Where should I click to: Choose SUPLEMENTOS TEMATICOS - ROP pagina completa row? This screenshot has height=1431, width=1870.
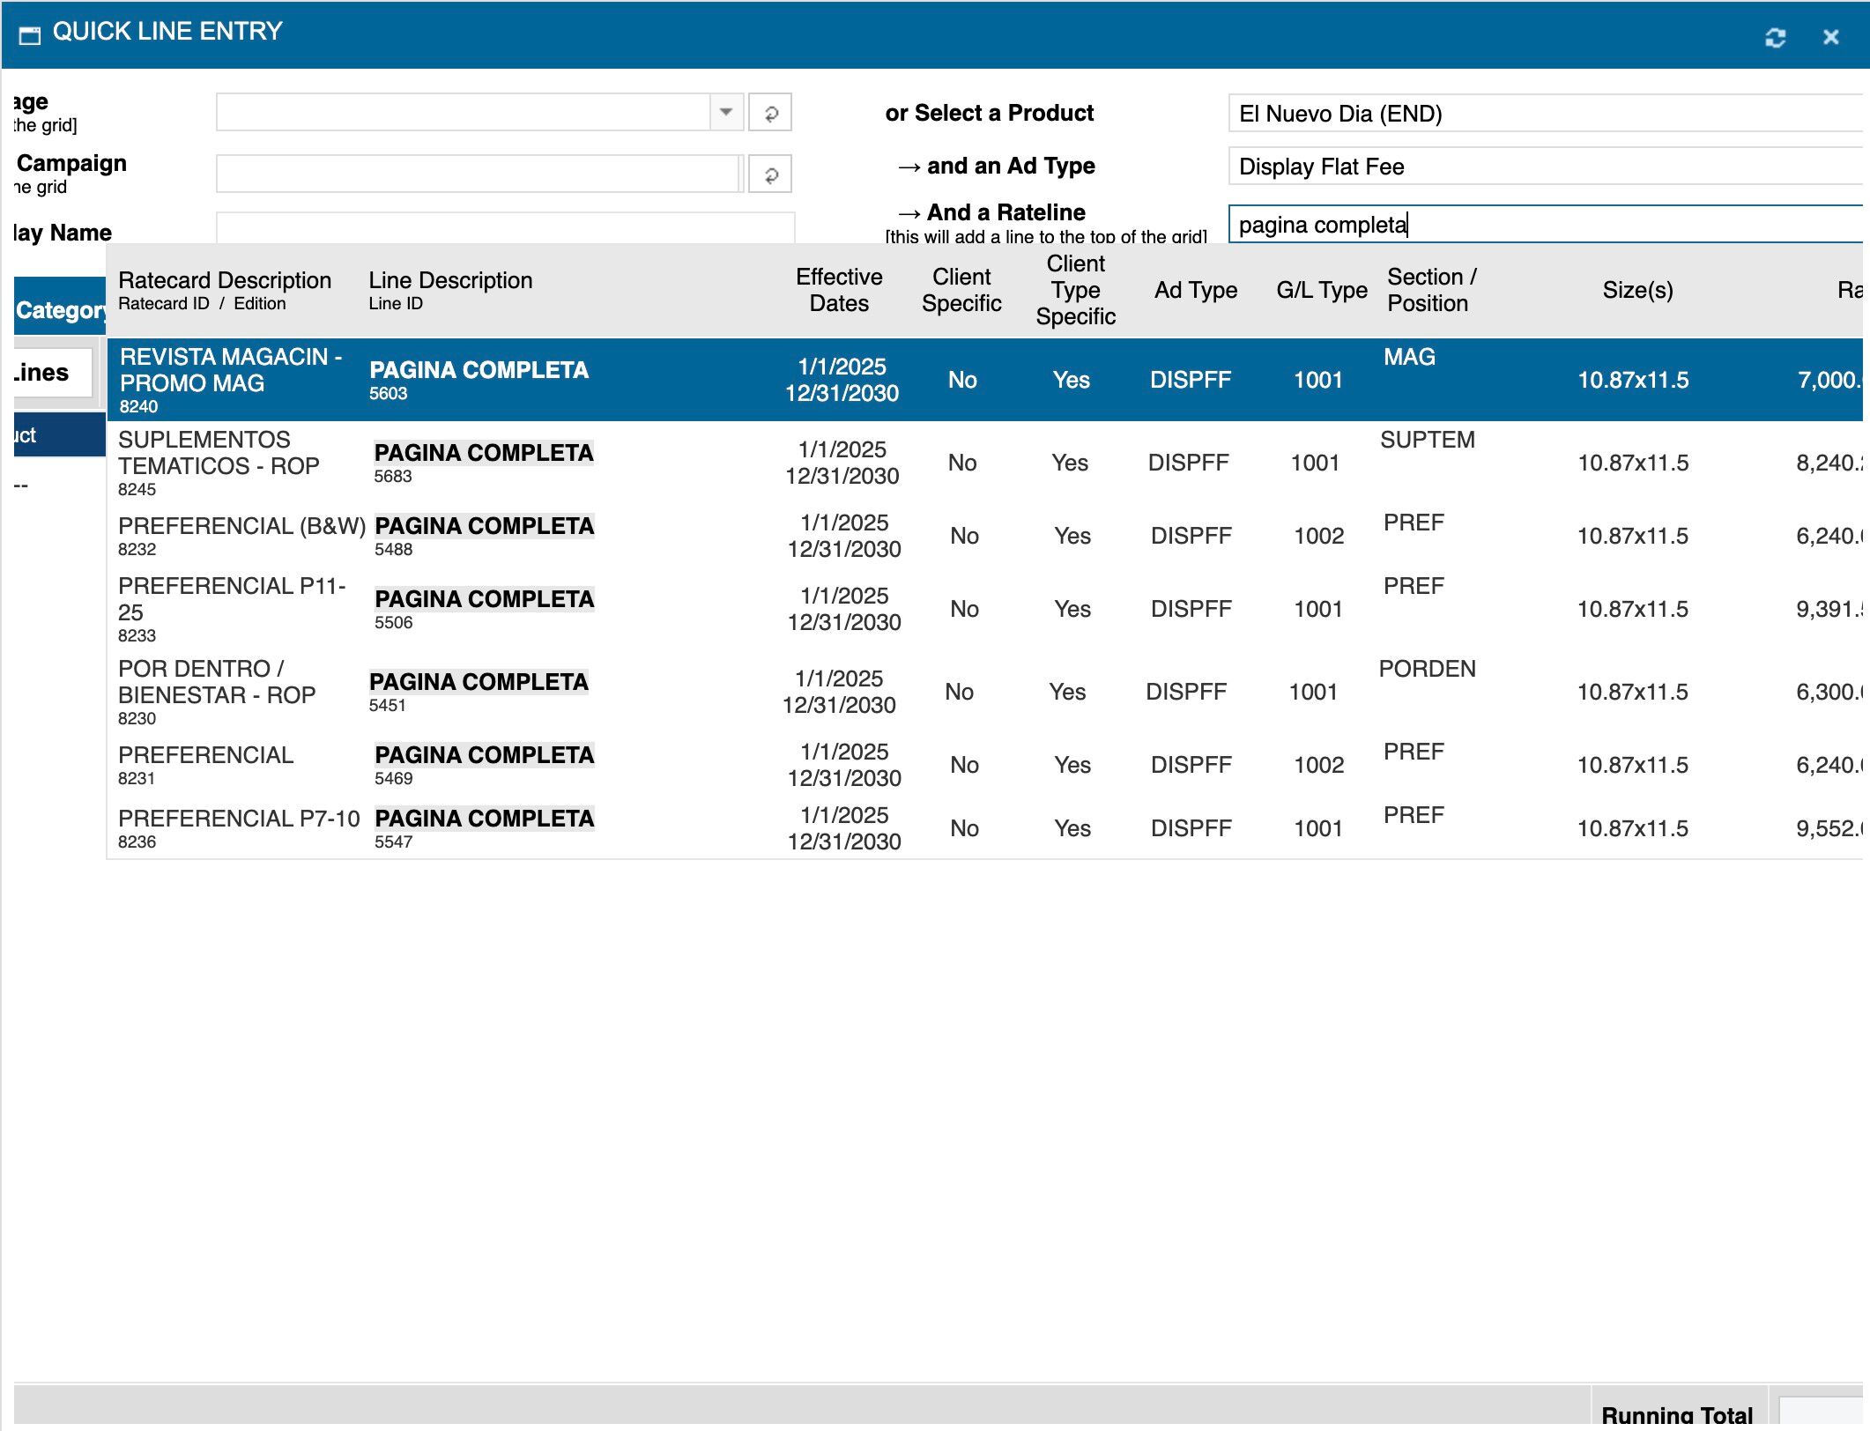click(483, 463)
